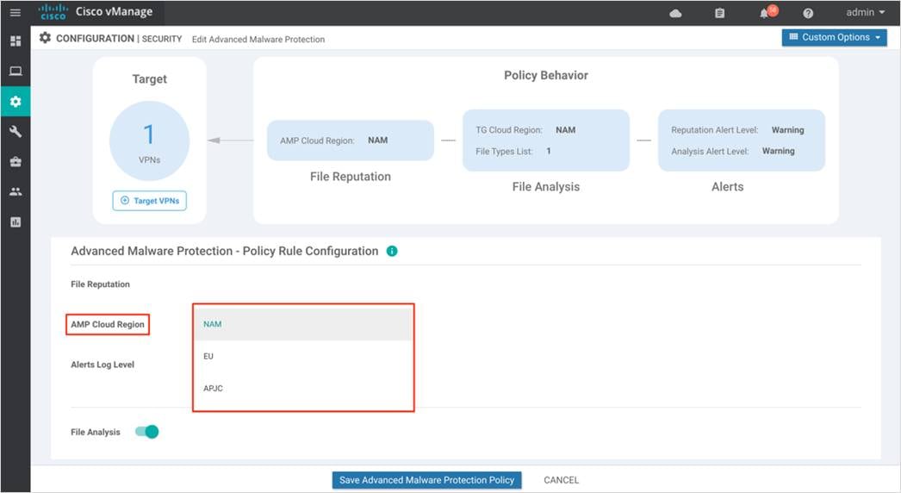Select APJC from region dropdown
This screenshot has height=493, width=901.
click(x=303, y=389)
